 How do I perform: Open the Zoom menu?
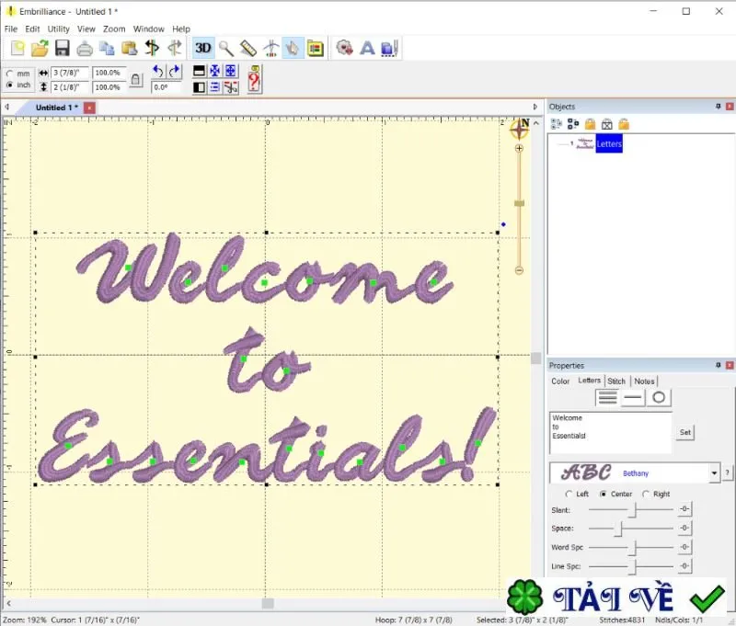(114, 29)
